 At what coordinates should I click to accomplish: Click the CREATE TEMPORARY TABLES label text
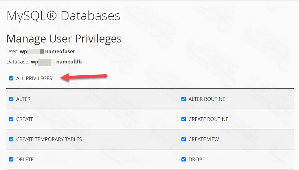[x=49, y=139]
